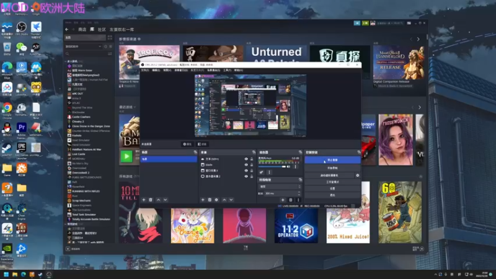
Task: Start OBS virtual camera button
Action: (x=329, y=175)
